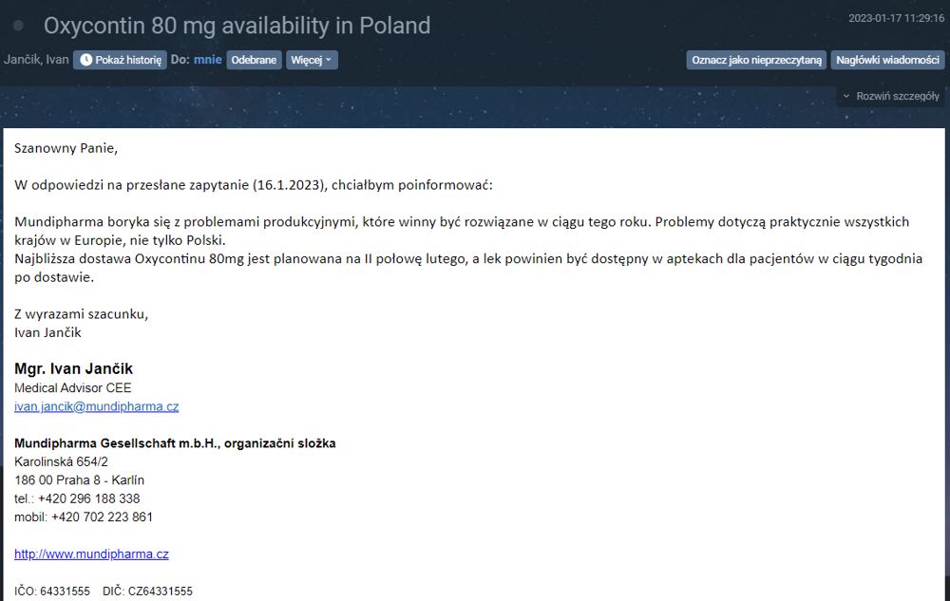Open http://www.mundipharma.cz website link
Viewport: 950px width, 601px height.
(91, 554)
